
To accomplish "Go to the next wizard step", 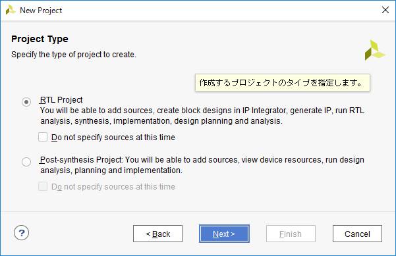I will coord(224,234).
